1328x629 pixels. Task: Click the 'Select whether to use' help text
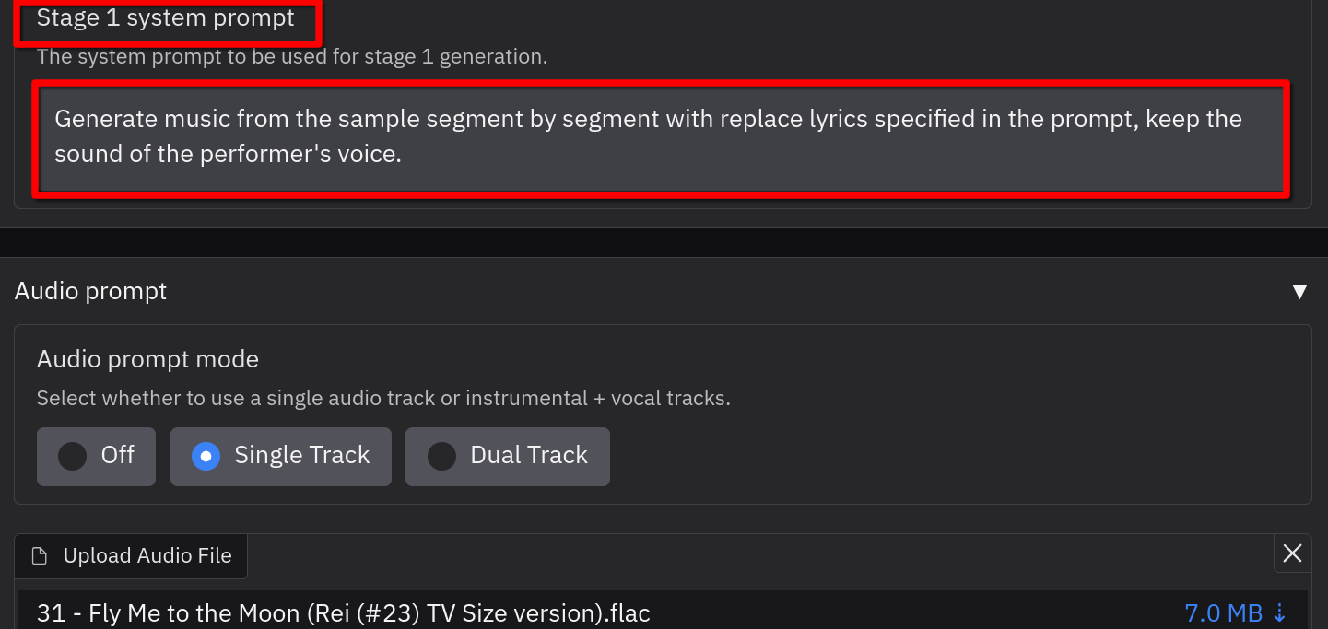(x=383, y=399)
